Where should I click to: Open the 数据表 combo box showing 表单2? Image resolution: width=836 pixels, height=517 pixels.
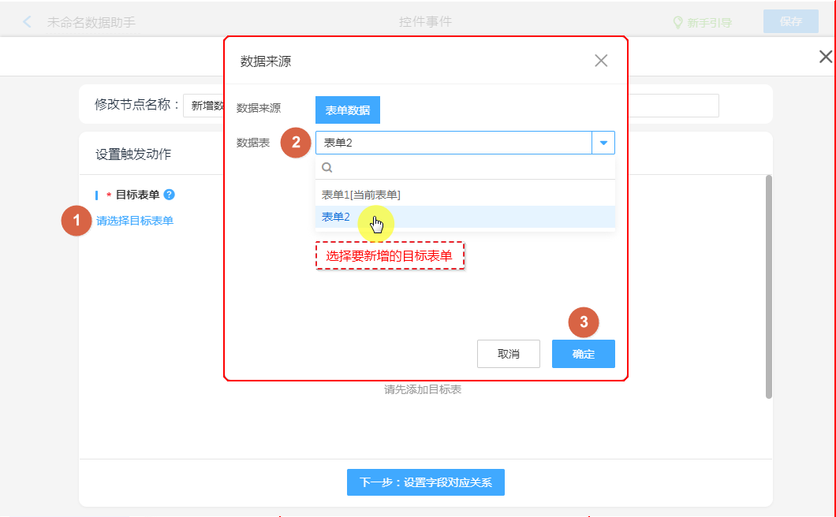[453, 143]
